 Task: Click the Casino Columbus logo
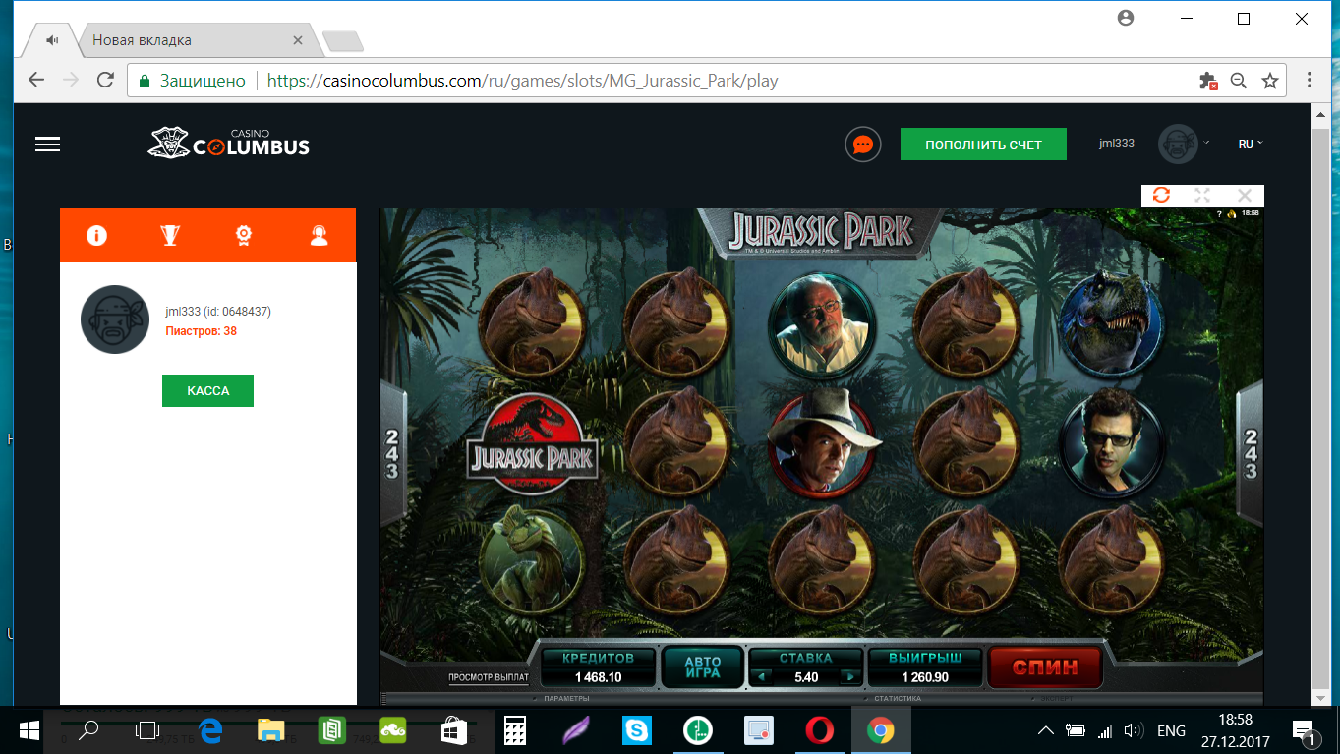click(229, 144)
